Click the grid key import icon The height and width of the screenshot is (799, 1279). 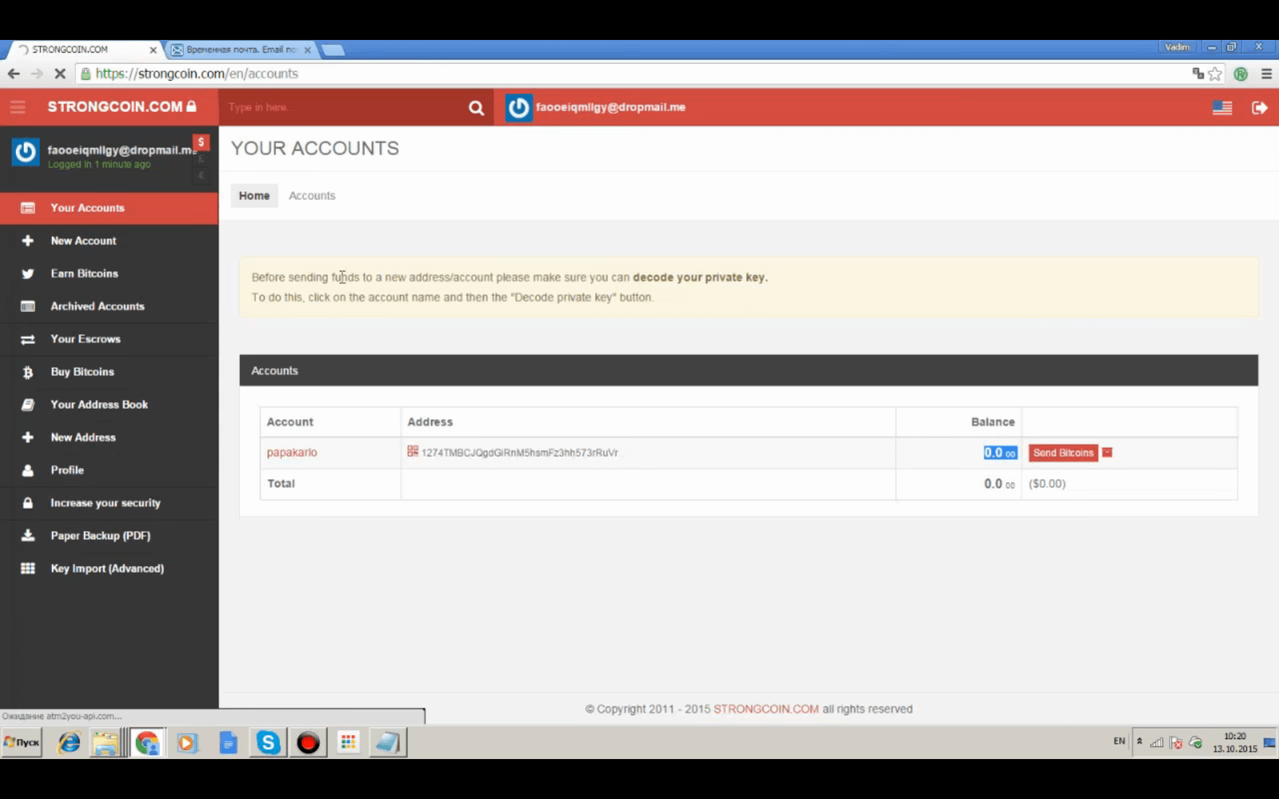pos(27,569)
